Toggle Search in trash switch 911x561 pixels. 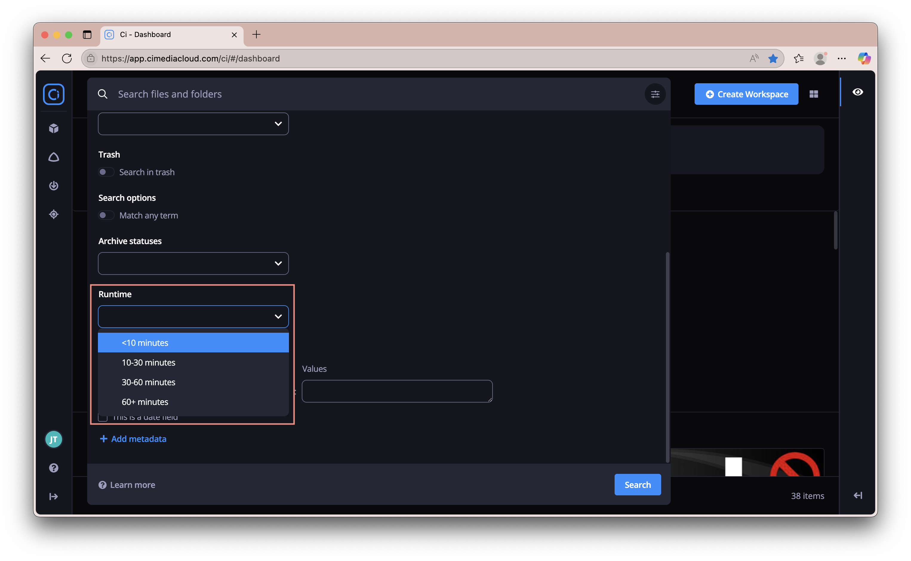(x=106, y=172)
